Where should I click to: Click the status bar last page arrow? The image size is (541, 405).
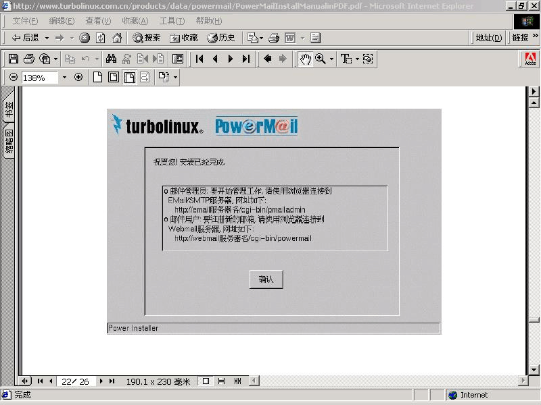tap(112, 381)
